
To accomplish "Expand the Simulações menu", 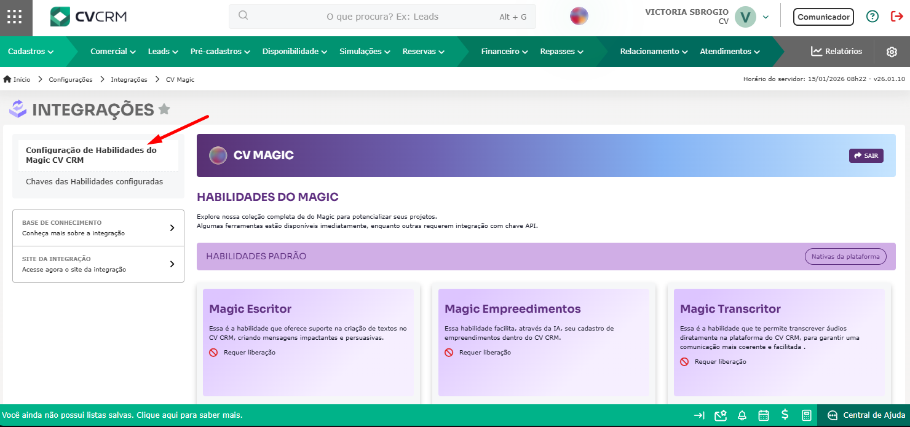I will click(365, 52).
